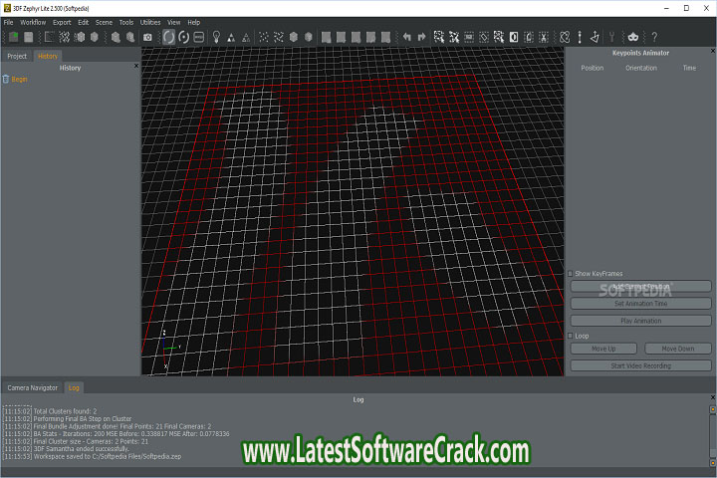
Task: Click the Orientation column header
Action: (641, 68)
